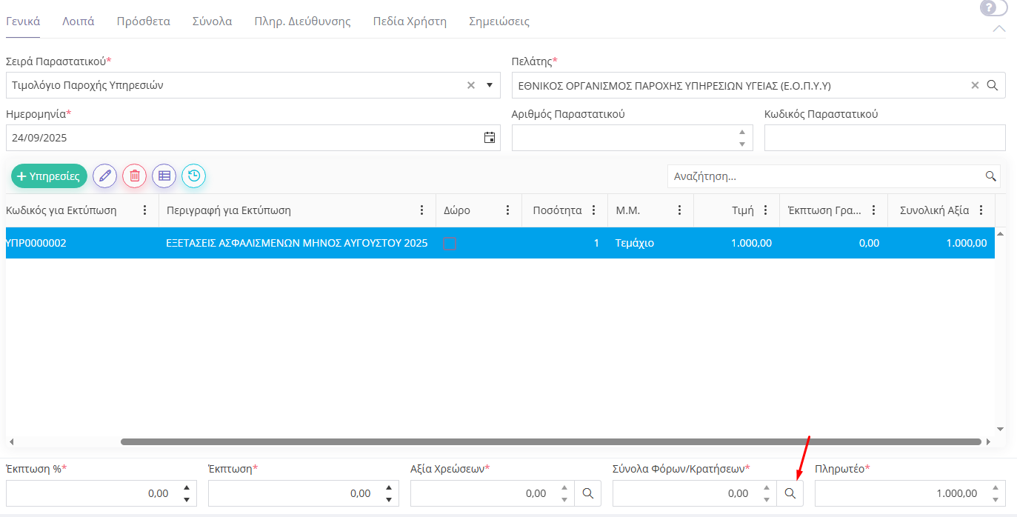This screenshot has width=1017, height=517.
Task: Clear the selected Πελάτης value
Action: pyautogui.click(x=975, y=85)
